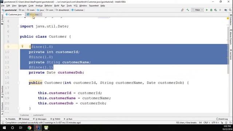Close the Main.java tab
Viewport: 233px width, 131px height.
(40, 15)
